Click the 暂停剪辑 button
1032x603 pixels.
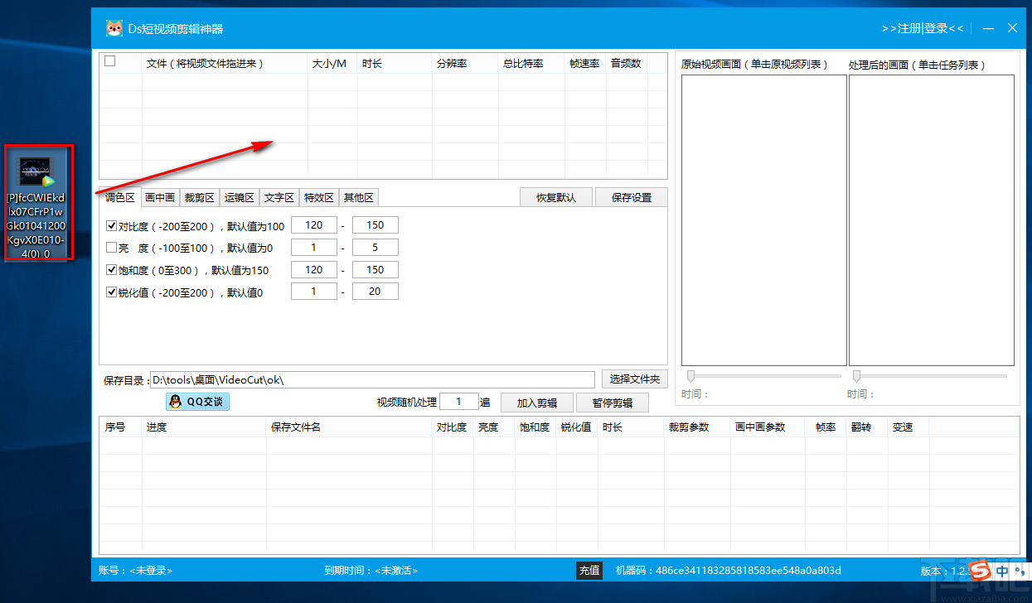click(613, 403)
